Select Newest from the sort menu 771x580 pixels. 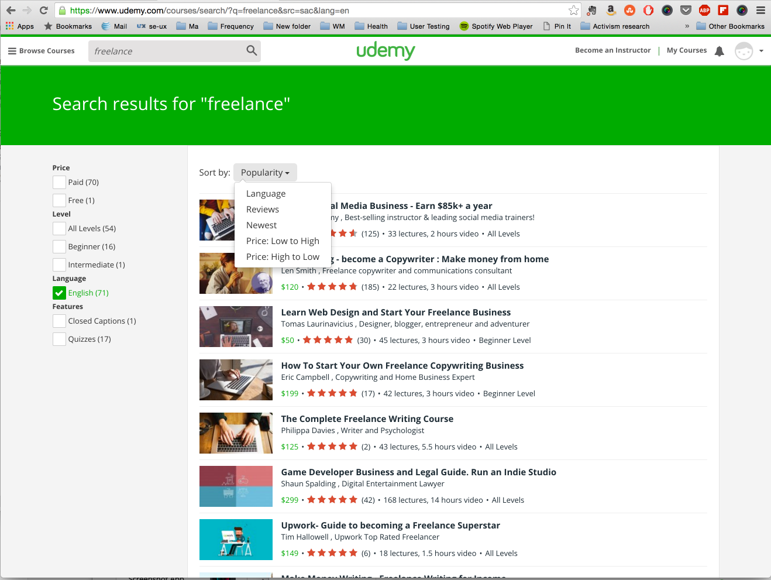261,225
